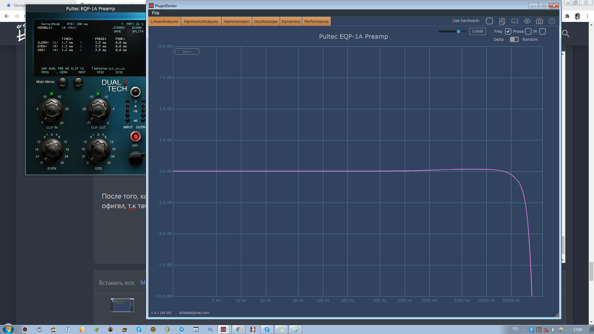The image size is (594, 334).
Task: Click the eye view icon
Action: [x=527, y=21]
